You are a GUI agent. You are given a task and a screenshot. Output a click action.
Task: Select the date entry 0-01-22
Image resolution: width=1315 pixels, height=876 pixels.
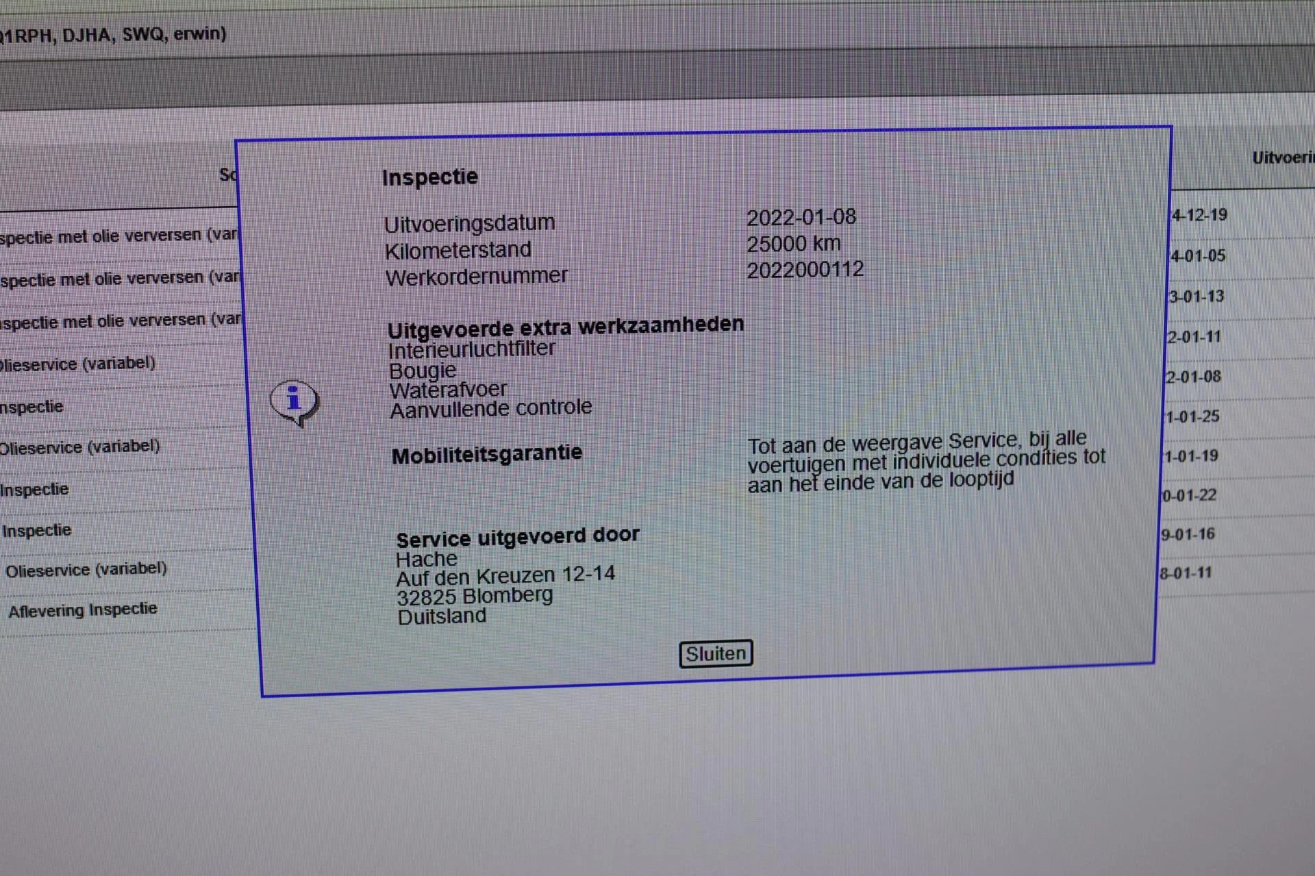1189,495
